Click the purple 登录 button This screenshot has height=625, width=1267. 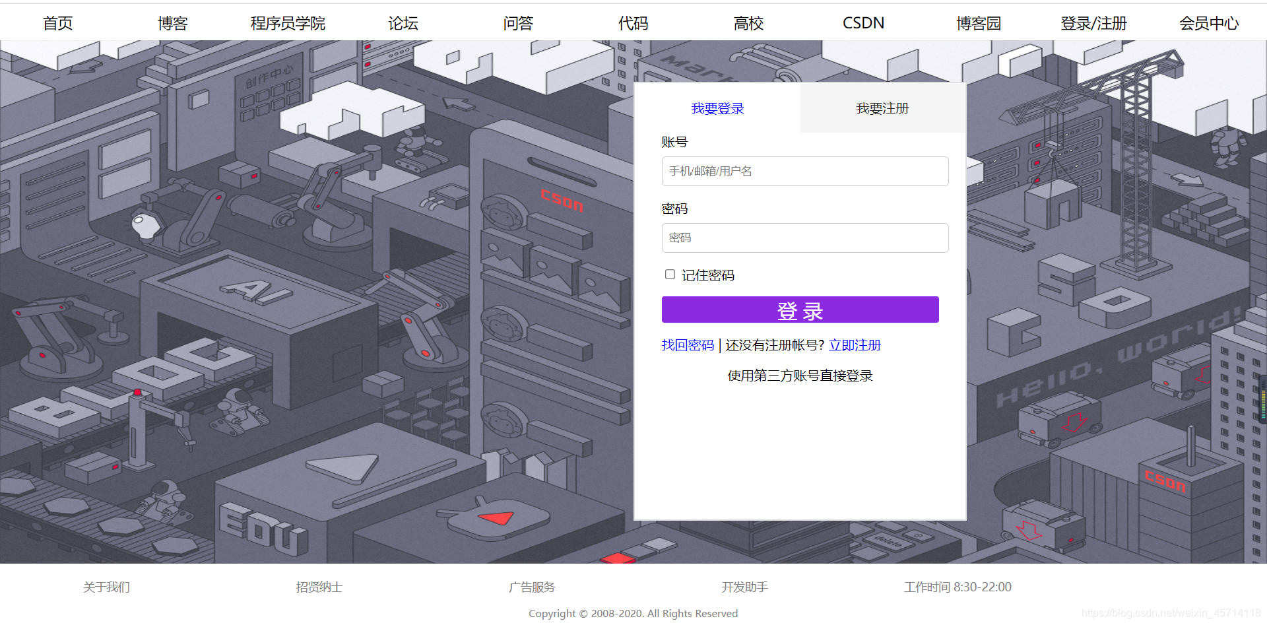click(x=800, y=310)
